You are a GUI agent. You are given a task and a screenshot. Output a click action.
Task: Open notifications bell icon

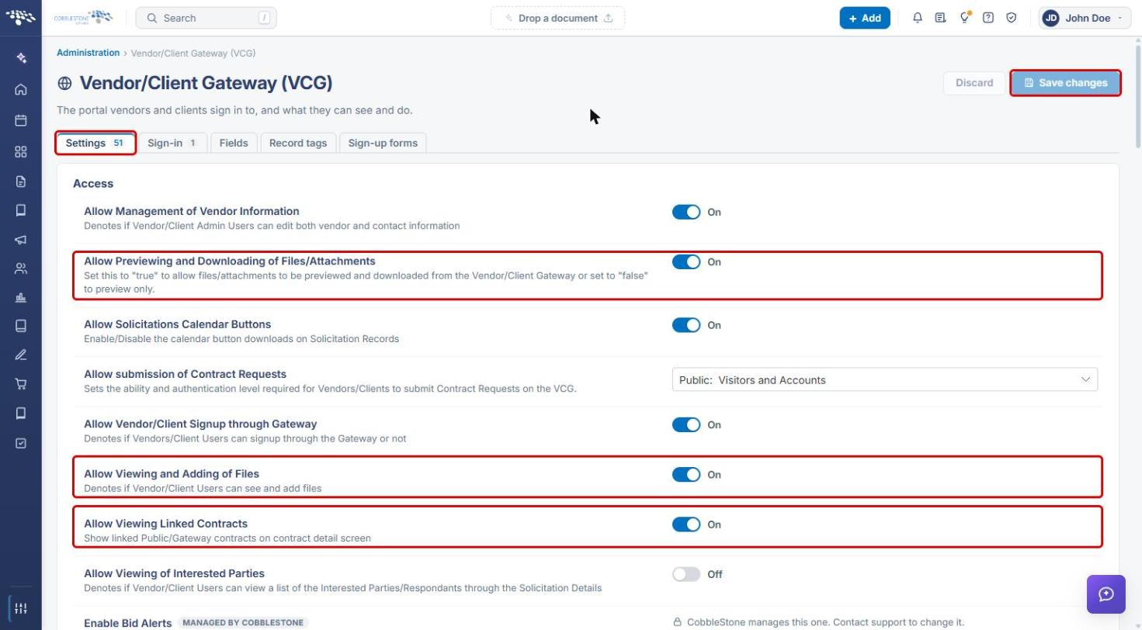point(917,18)
